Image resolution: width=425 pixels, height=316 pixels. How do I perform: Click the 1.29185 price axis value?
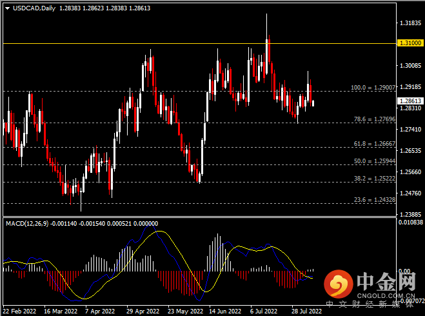click(411, 87)
